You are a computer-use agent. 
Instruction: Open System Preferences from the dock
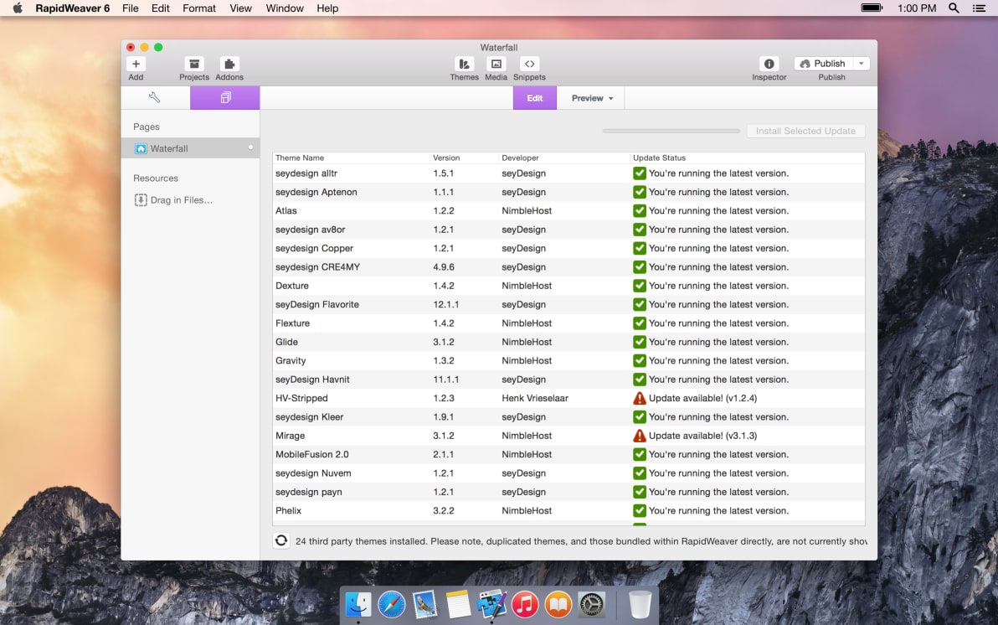pyautogui.click(x=591, y=604)
